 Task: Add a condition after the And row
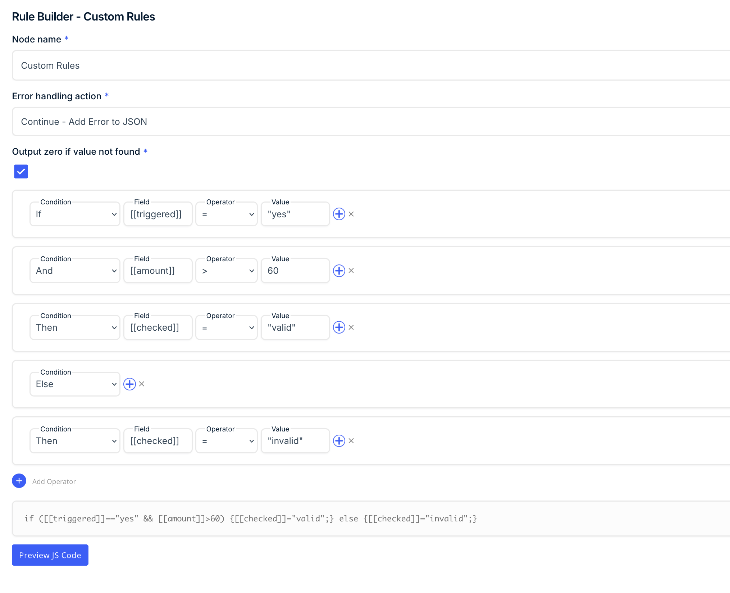pyautogui.click(x=339, y=271)
